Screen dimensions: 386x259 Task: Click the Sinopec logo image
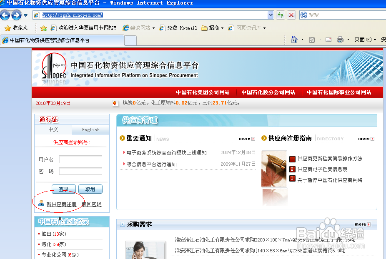tap(54, 66)
